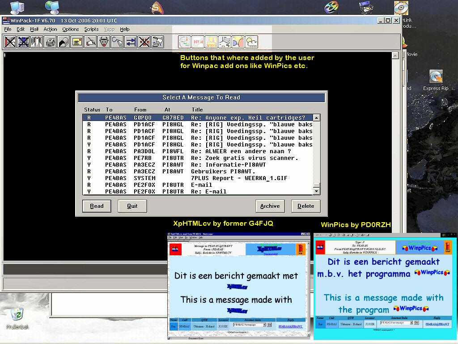The height and width of the screenshot is (344, 458).
Task: Click the crossed-out red dots toolbar icon
Action: tap(144, 42)
